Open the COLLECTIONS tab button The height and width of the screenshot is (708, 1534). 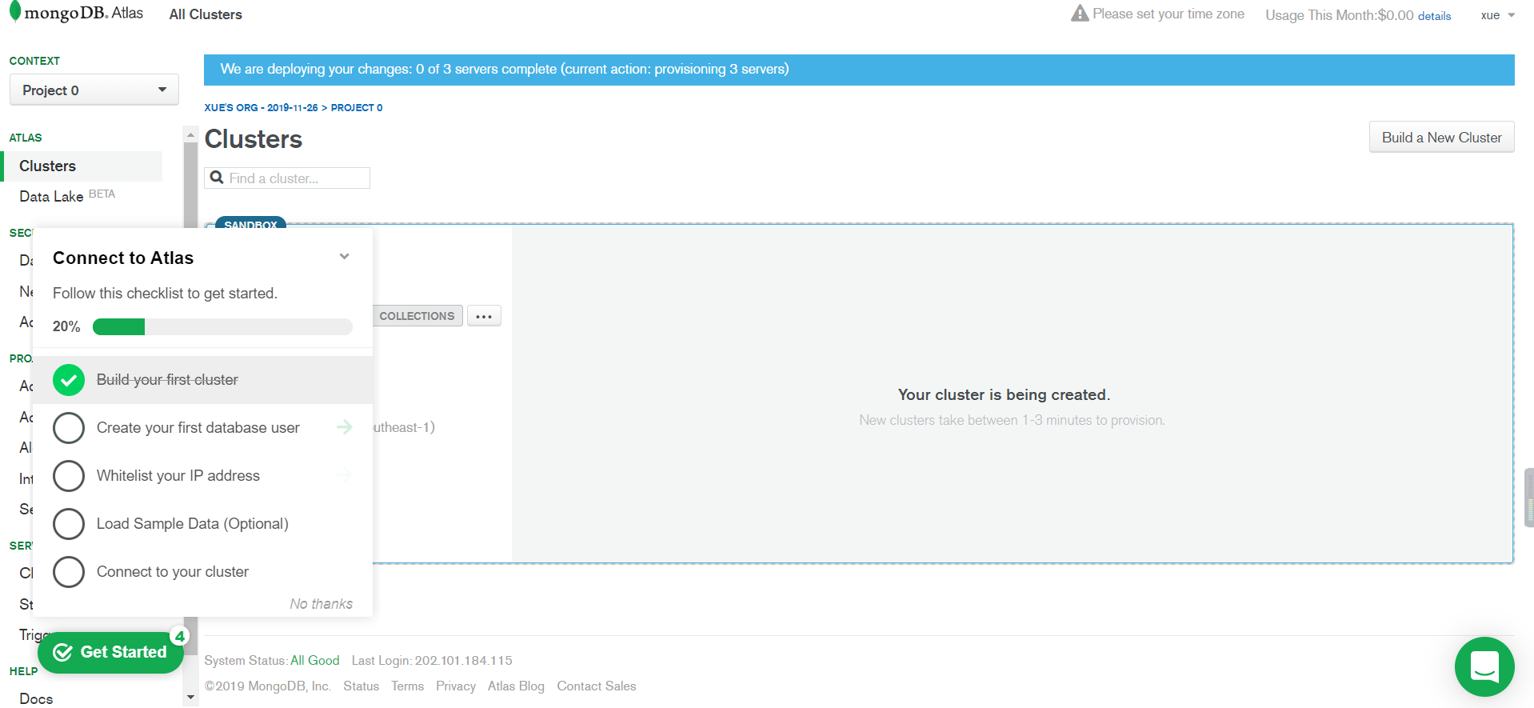pos(417,316)
